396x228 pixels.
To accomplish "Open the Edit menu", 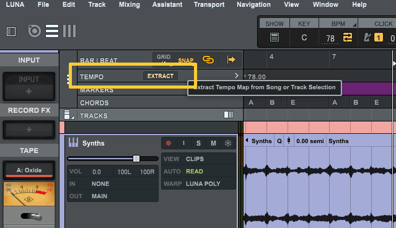I will pyautogui.click(x=69, y=4).
